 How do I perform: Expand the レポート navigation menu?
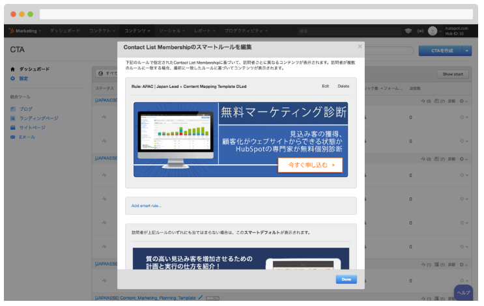205,31
